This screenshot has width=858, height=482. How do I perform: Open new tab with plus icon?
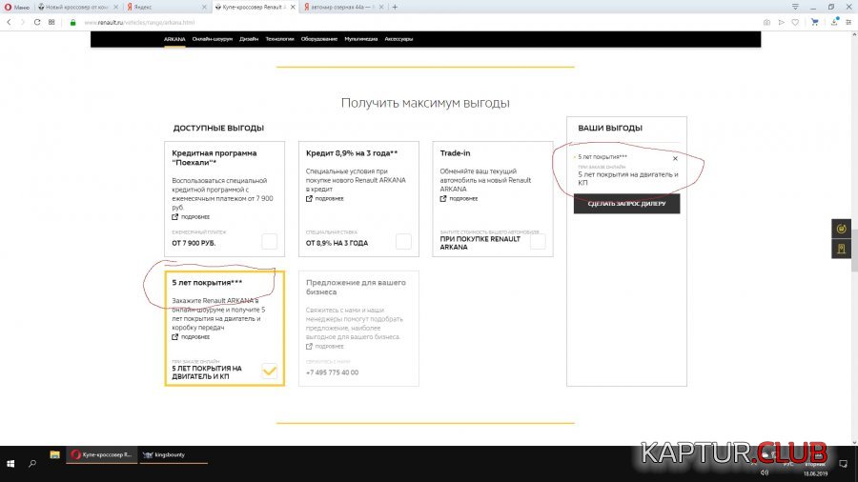395,7
